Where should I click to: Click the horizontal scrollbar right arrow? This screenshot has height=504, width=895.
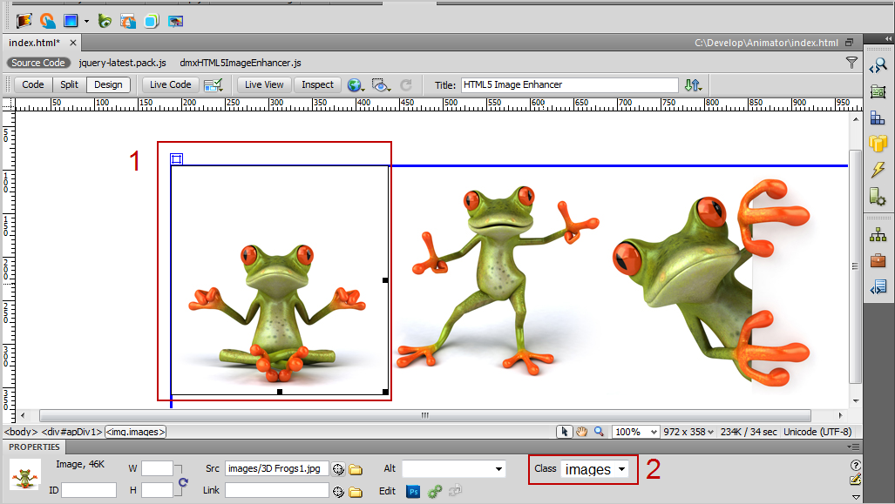(840, 415)
